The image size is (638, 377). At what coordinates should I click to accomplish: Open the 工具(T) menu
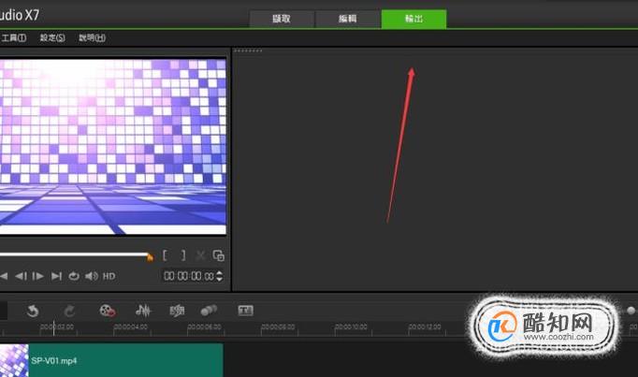[13, 37]
